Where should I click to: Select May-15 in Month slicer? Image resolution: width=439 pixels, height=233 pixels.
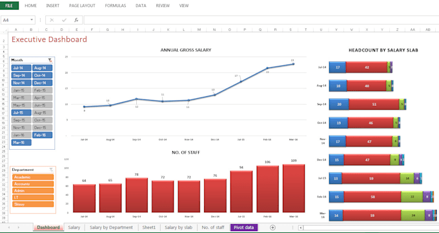(x=21, y=105)
